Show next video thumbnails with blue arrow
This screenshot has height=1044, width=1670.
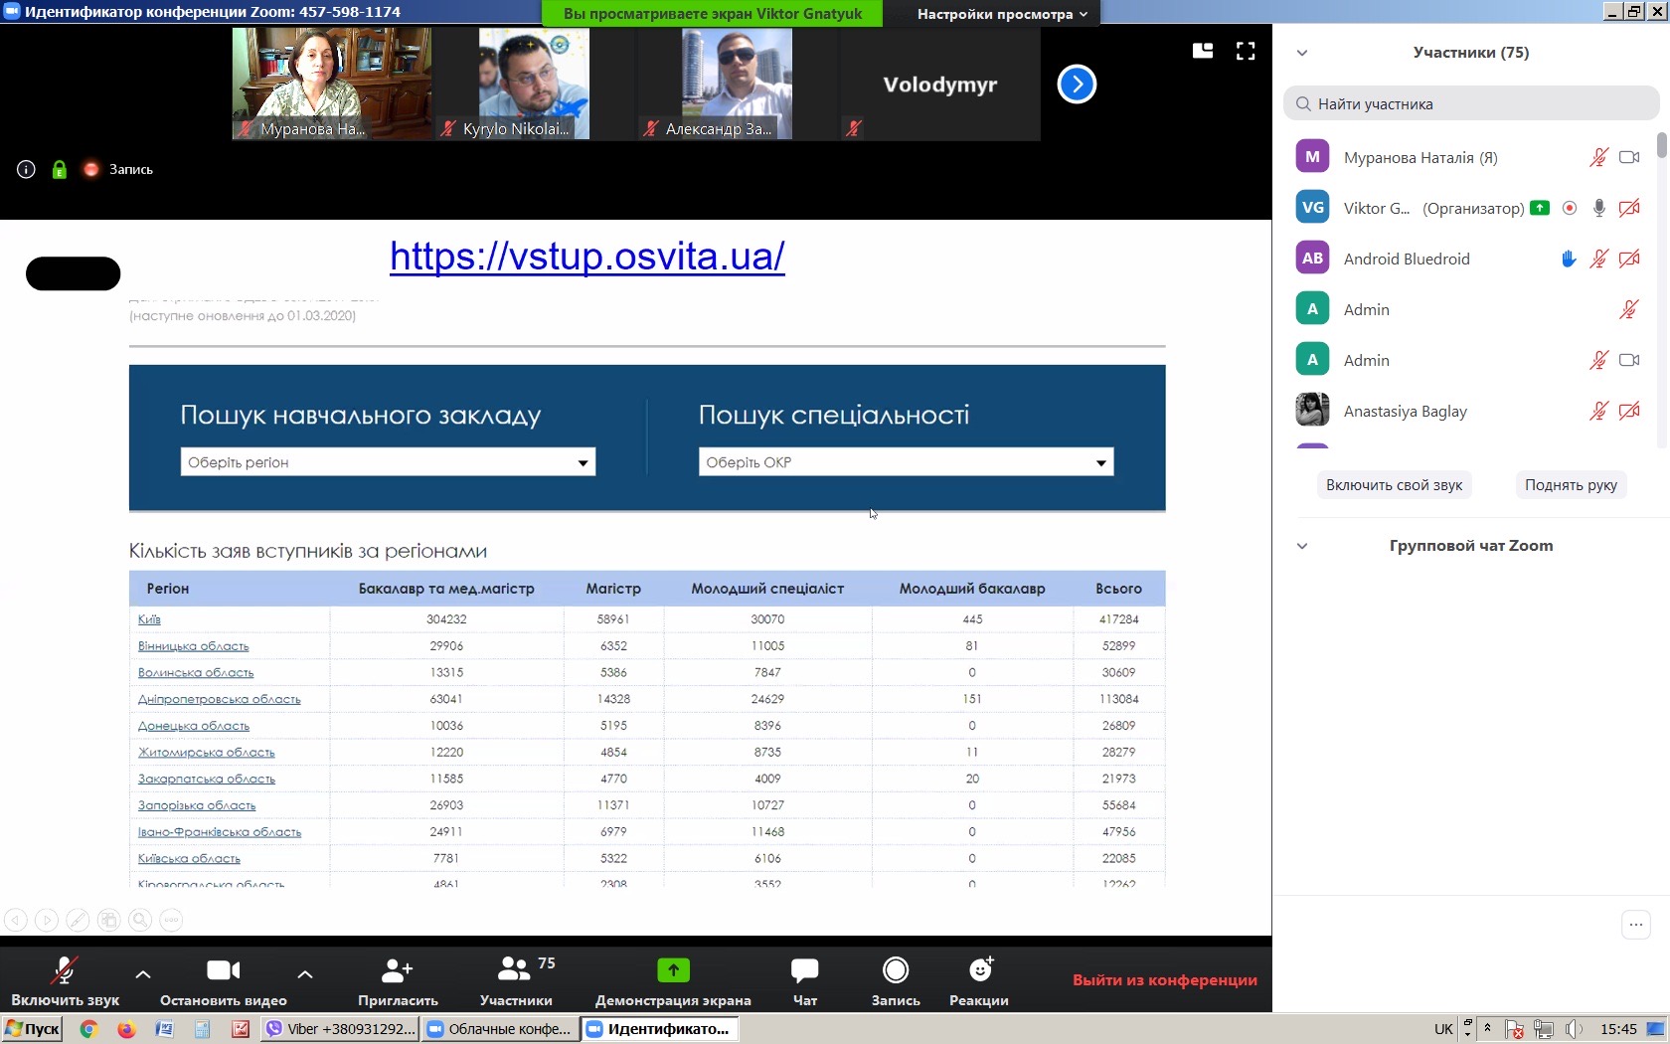(1077, 85)
